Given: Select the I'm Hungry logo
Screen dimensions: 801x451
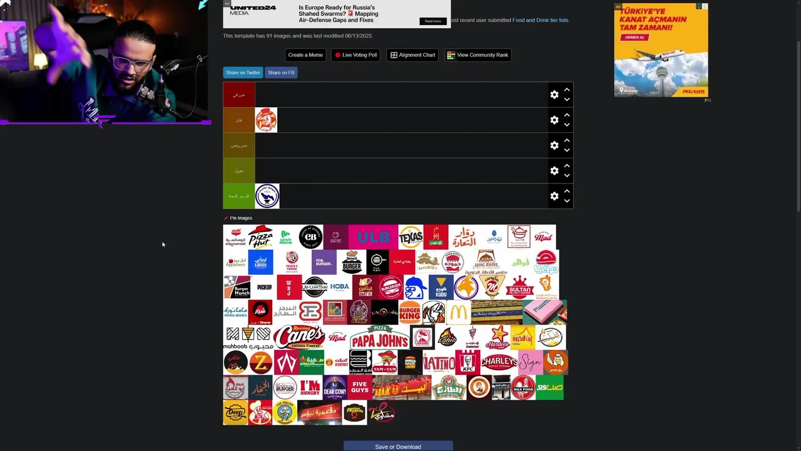Looking at the screenshot, I should click(x=310, y=388).
